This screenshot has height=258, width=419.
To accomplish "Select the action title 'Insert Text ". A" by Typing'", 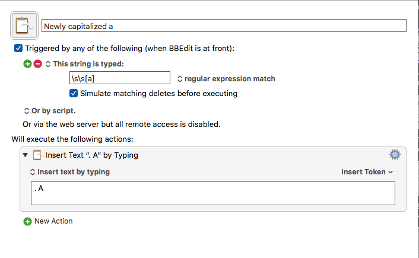I will tap(92, 155).
